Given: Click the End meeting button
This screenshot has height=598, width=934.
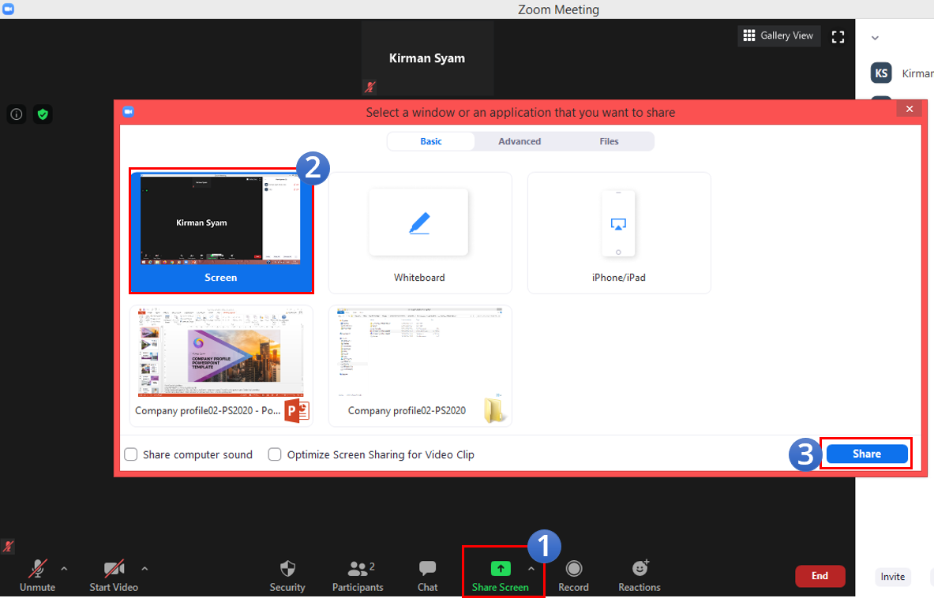Looking at the screenshot, I should pos(820,576).
